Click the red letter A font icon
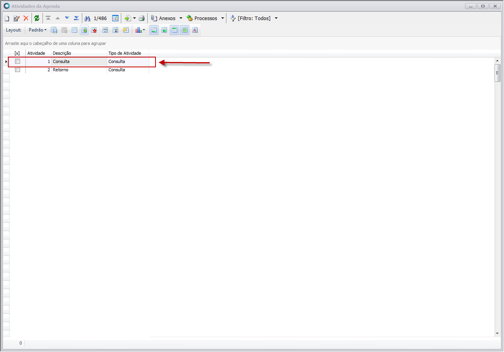 (x=195, y=30)
